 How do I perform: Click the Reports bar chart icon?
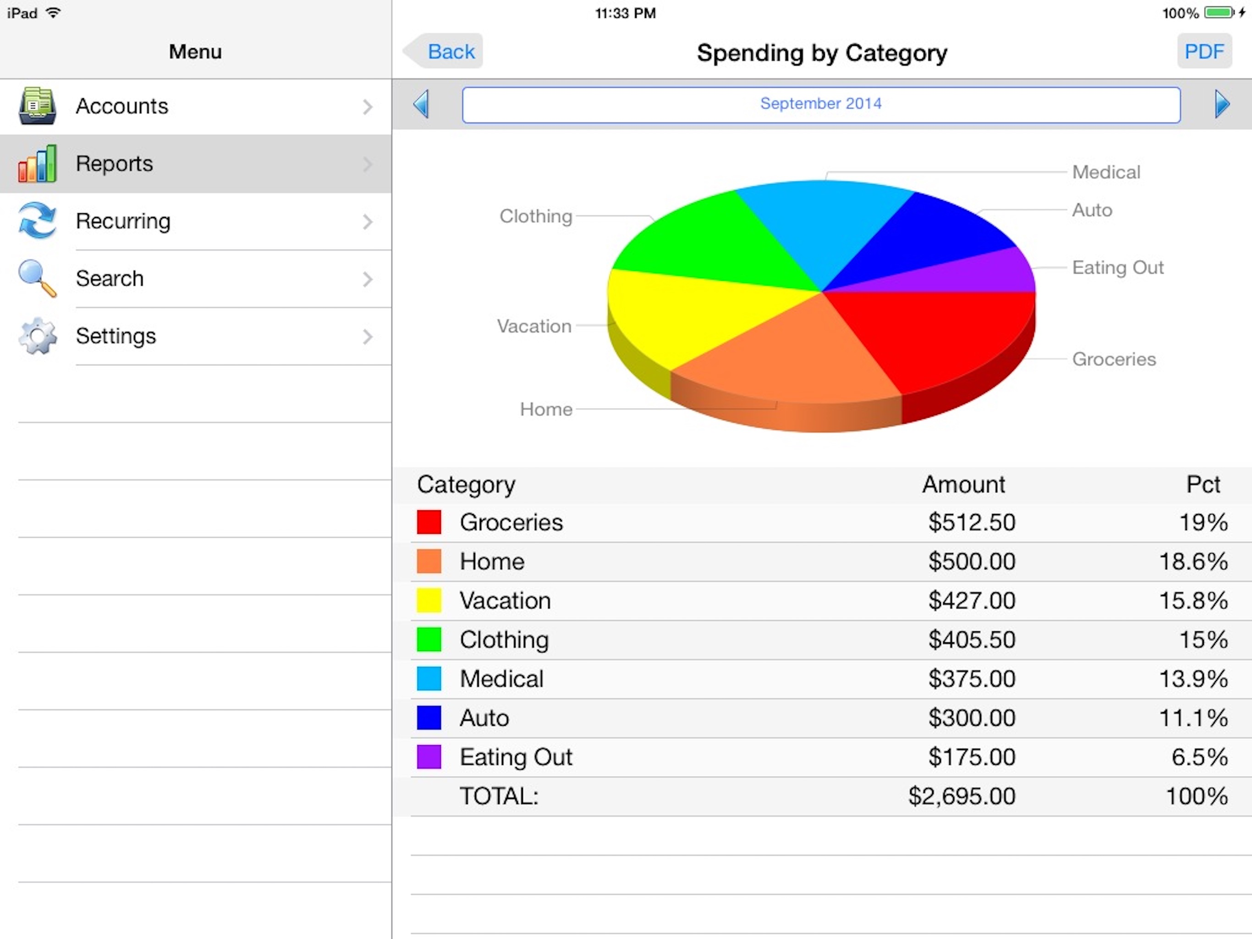38,164
